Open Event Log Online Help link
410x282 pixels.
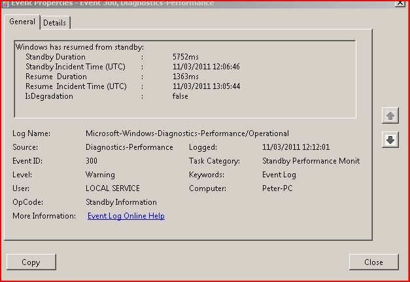pyautogui.click(x=126, y=216)
